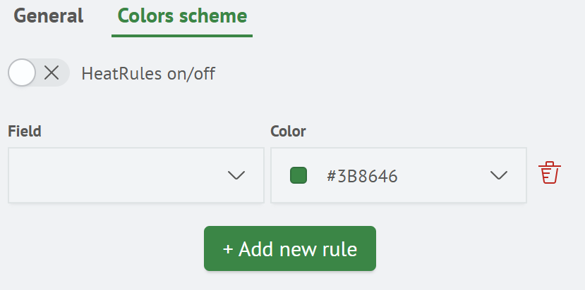Click the Color column label
Screen dimensions: 585x290
(x=288, y=131)
